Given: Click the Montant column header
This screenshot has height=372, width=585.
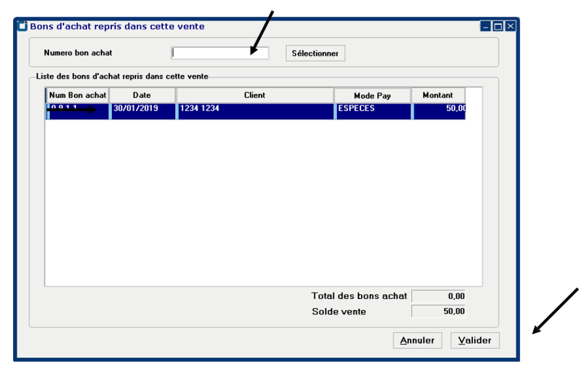Looking at the screenshot, I should (438, 95).
